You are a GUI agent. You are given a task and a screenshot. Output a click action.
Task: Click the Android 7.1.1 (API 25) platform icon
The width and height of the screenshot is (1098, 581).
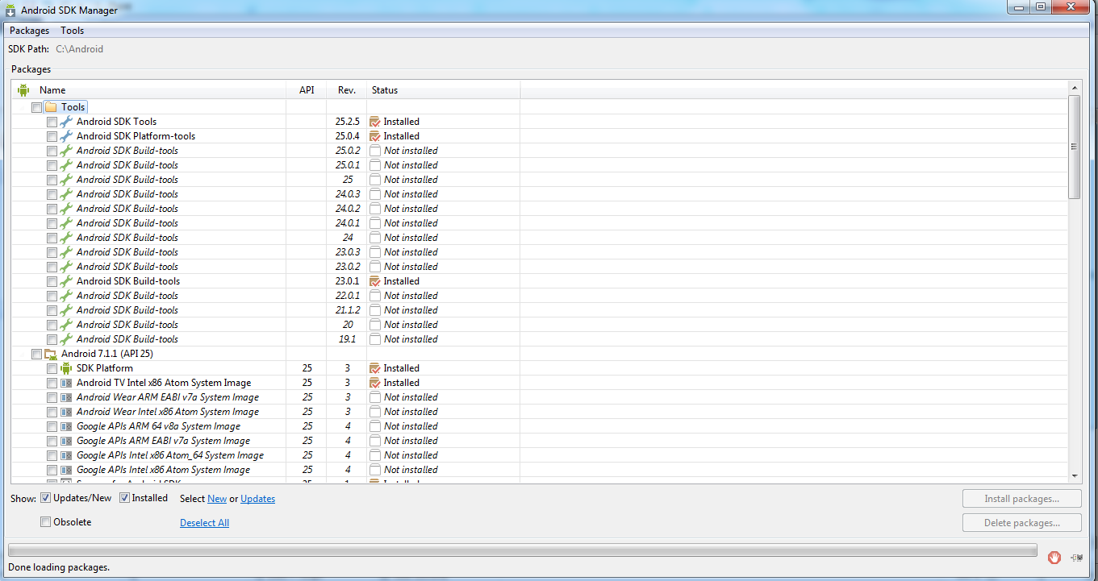click(x=51, y=354)
